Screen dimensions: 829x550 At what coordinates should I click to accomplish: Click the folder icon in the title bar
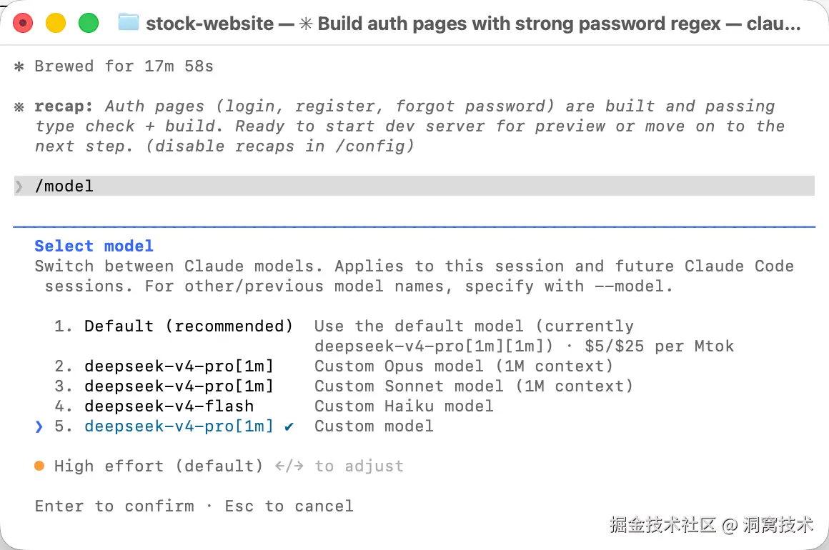click(x=128, y=23)
